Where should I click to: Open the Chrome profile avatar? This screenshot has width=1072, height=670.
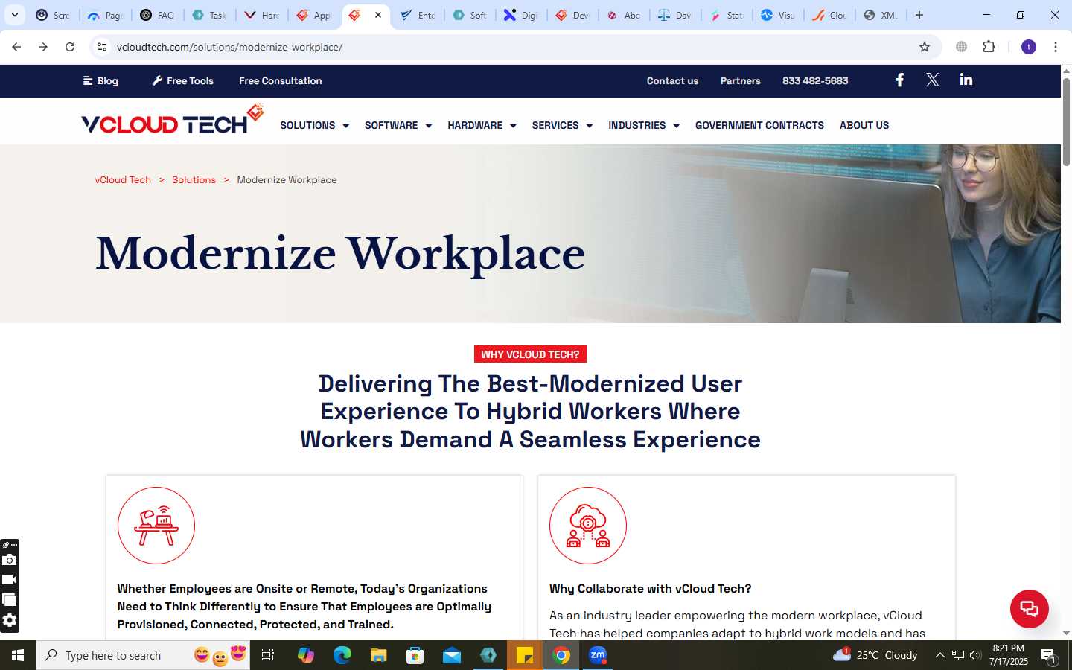1029,47
